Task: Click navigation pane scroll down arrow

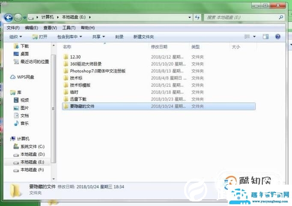Action: point(54,179)
